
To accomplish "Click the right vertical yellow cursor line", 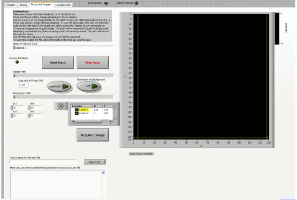I will 267,75.
